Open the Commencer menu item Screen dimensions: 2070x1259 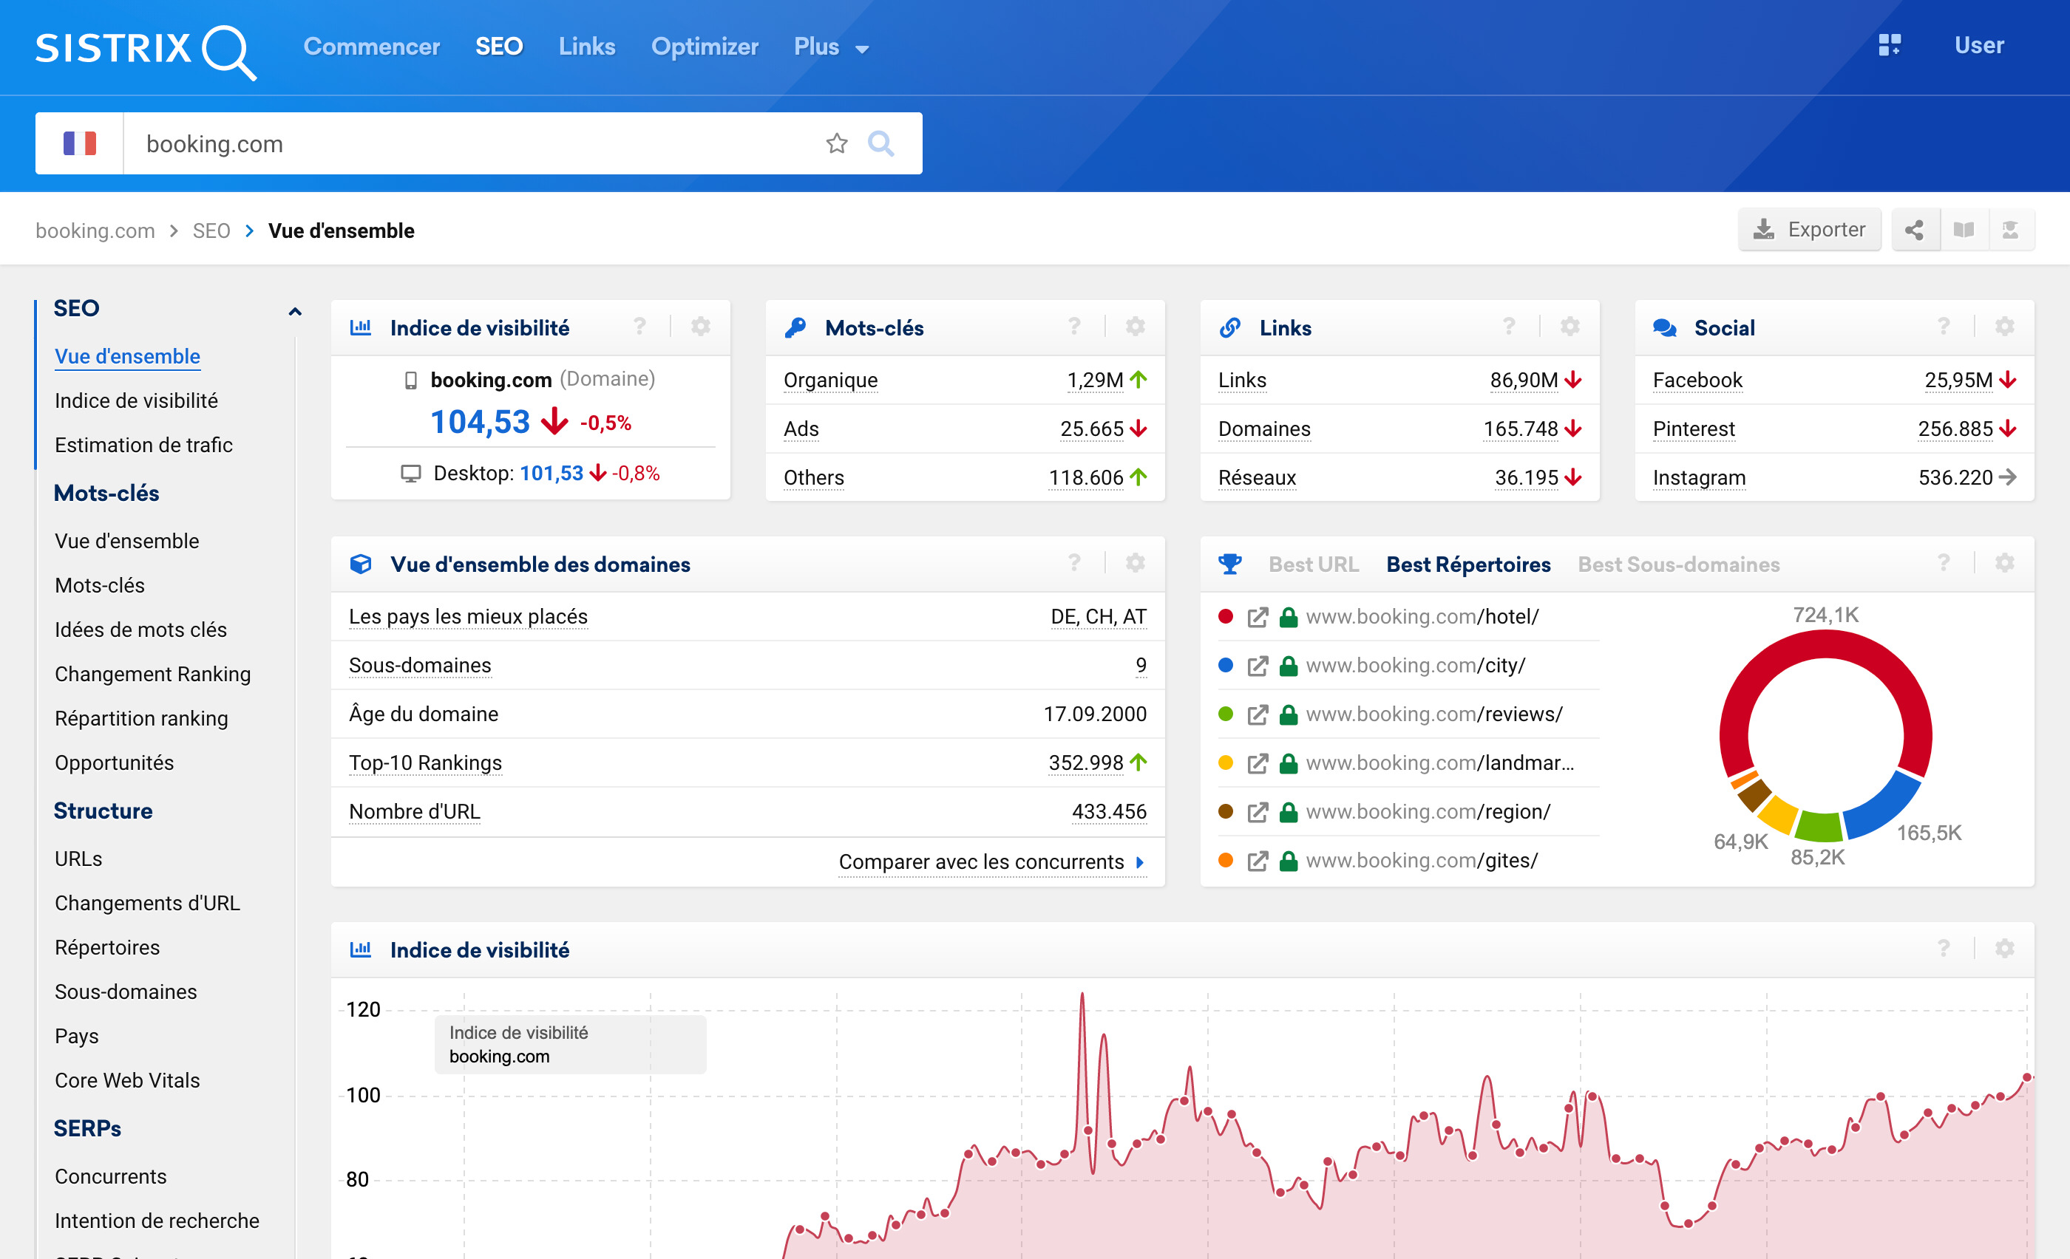pyautogui.click(x=371, y=46)
